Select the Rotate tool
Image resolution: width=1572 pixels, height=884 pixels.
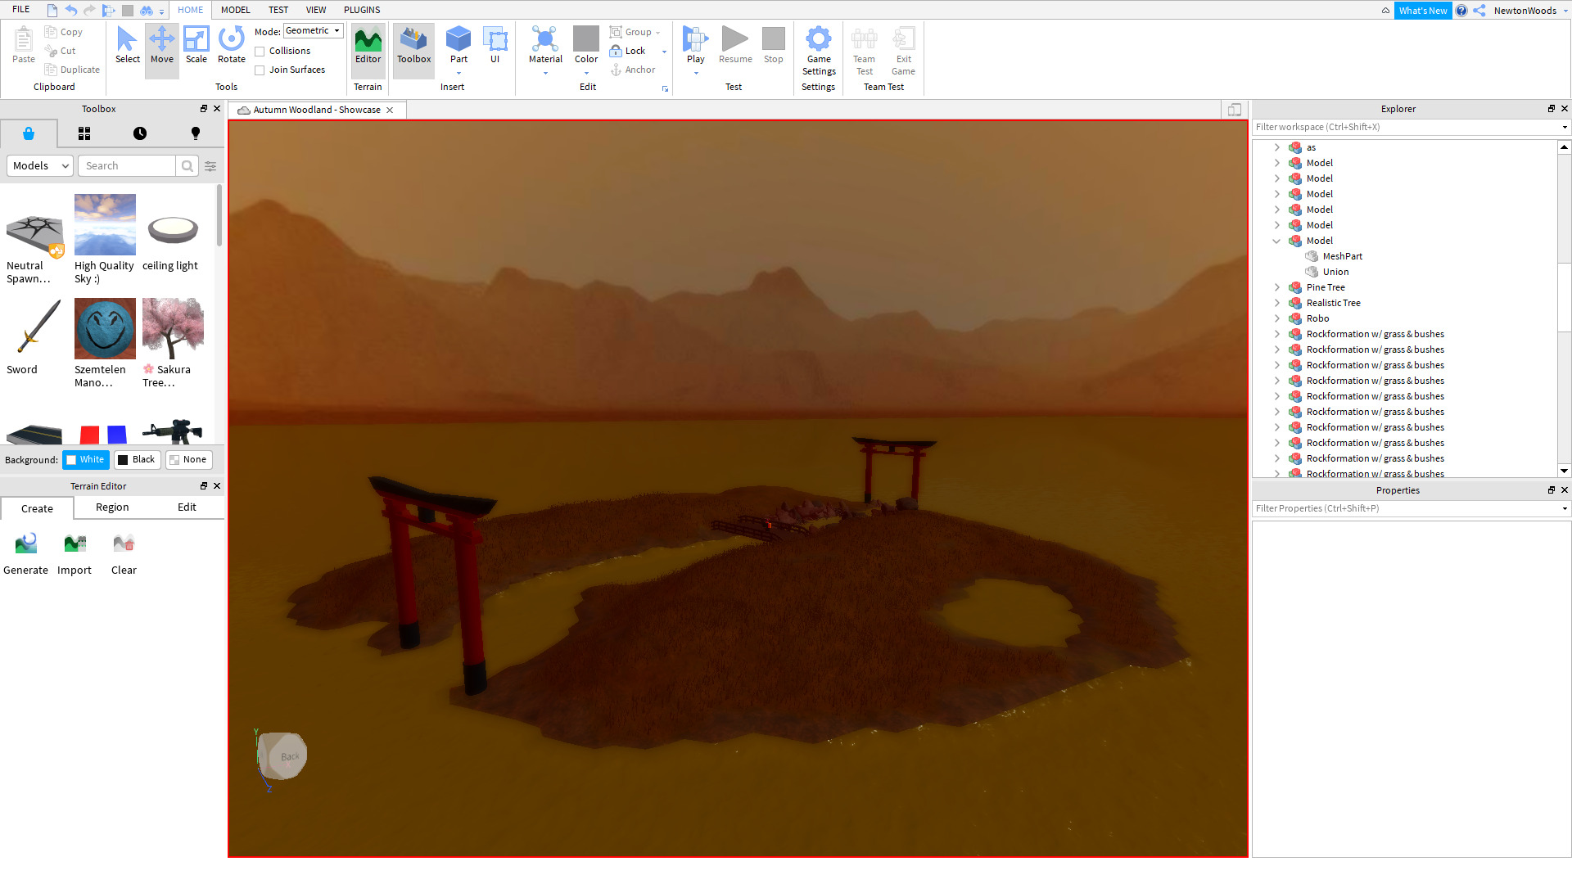point(232,45)
